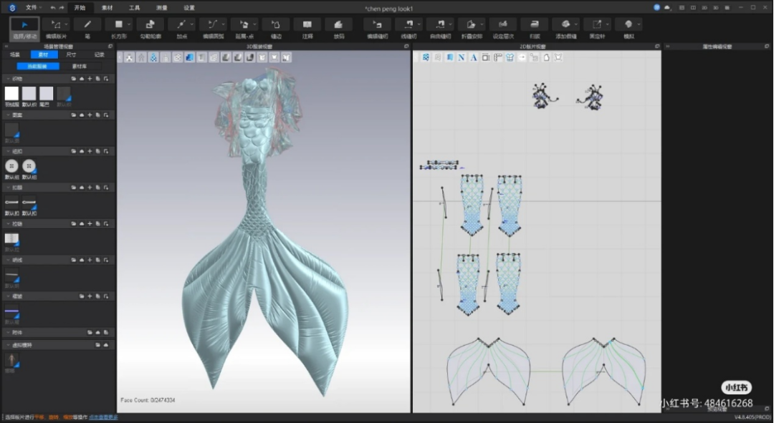
Task: Start the 模拟 simulation tool
Action: [x=629, y=29]
